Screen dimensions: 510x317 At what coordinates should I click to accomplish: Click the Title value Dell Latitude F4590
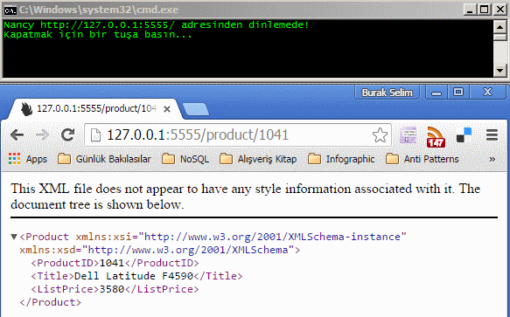tap(134, 276)
